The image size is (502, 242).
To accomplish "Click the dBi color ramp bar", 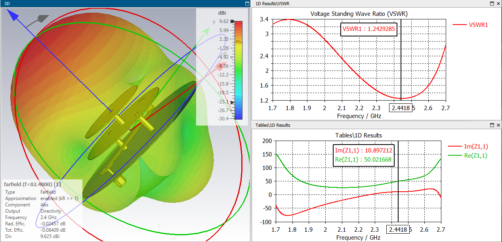I will point(239,70).
